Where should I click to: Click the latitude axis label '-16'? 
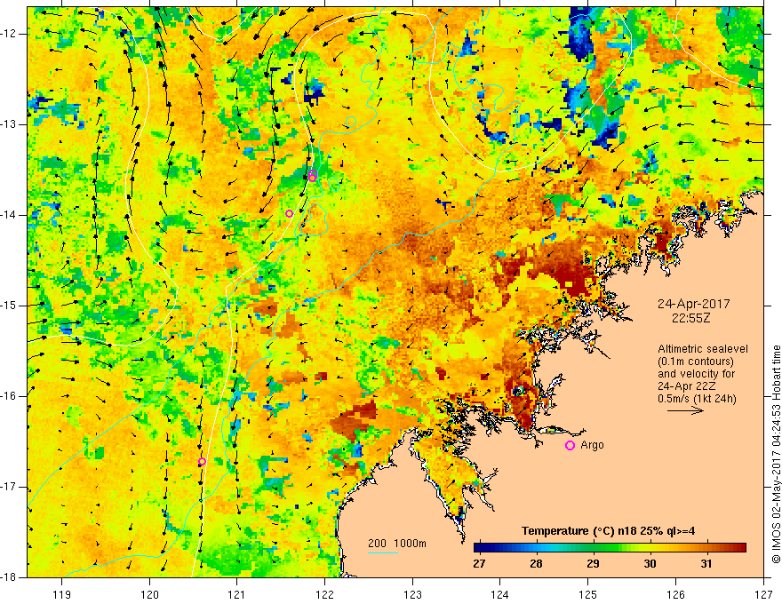coord(9,396)
